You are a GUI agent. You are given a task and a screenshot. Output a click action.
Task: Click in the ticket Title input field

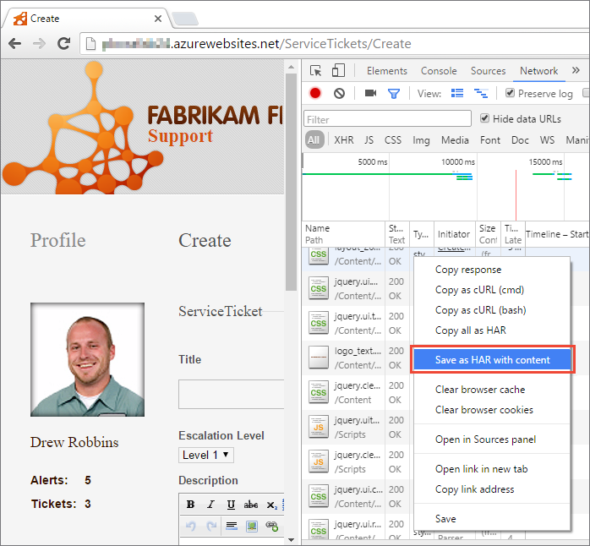point(231,394)
